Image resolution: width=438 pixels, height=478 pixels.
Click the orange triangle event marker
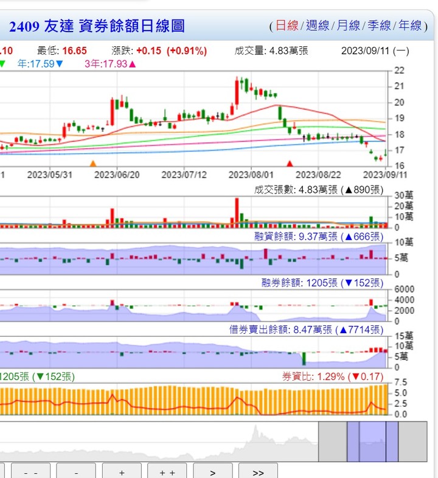click(93, 164)
